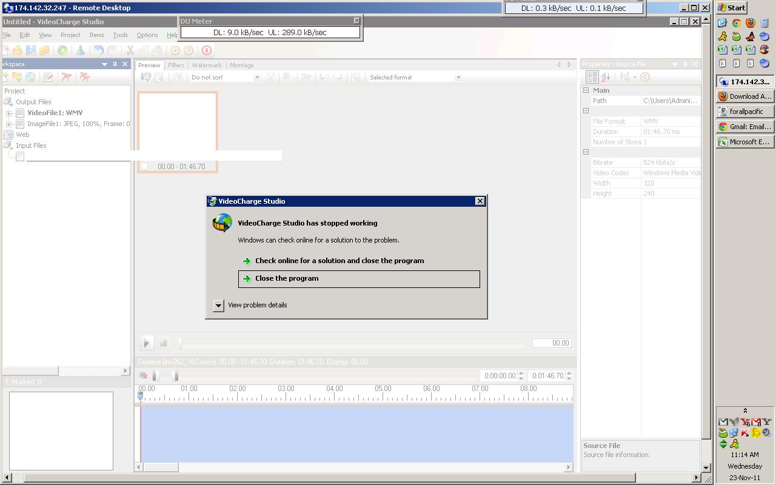The image size is (776, 485).
Task: Click the Start button
Action: click(732, 8)
